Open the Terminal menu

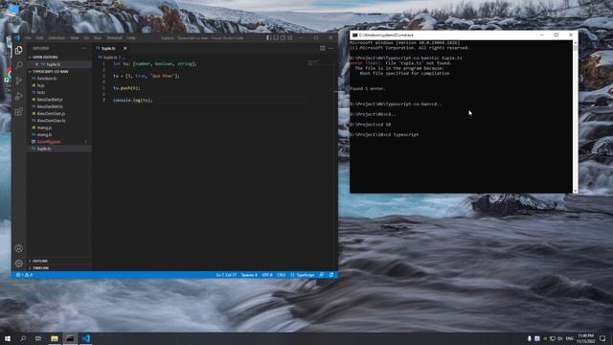coord(115,38)
